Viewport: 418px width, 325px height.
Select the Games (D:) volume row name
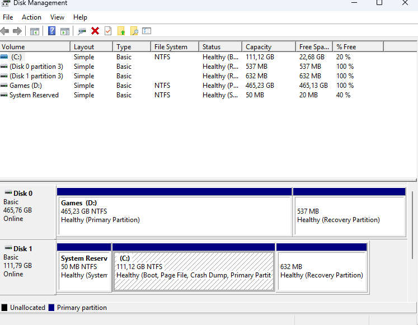click(26, 86)
